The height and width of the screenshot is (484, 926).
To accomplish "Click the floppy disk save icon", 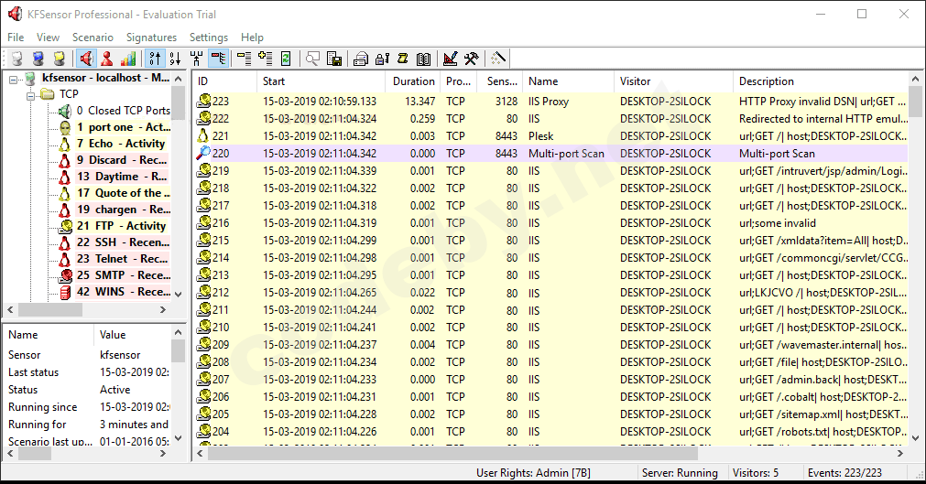I will click(x=334, y=59).
